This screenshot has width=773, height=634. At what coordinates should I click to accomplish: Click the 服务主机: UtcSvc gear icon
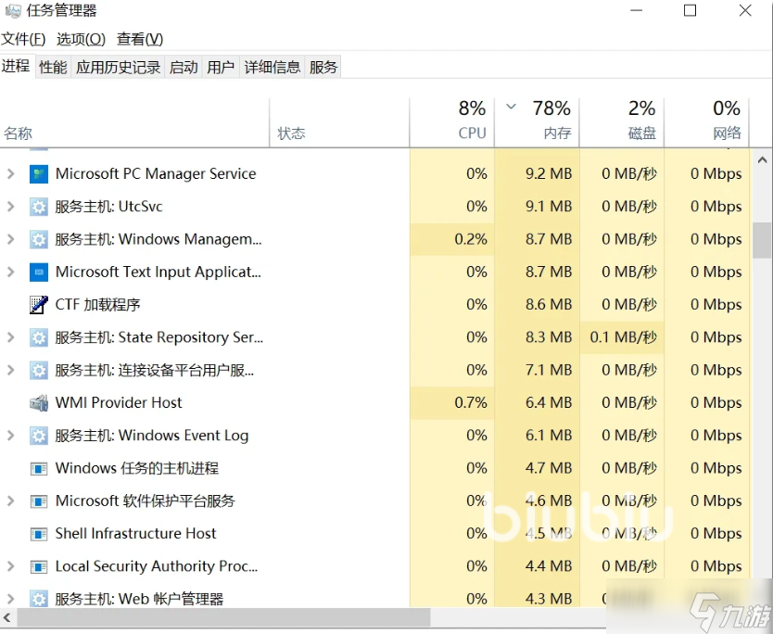(x=38, y=207)
